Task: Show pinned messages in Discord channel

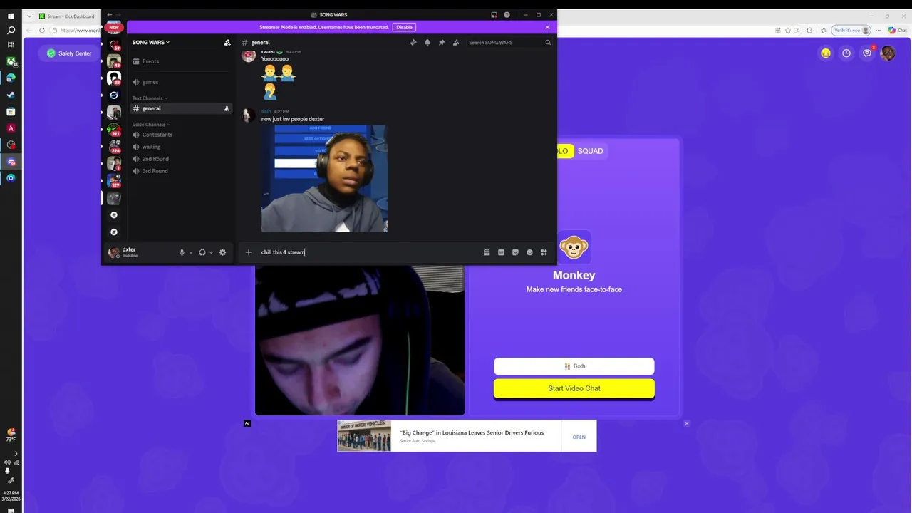Action: point(442,43)
